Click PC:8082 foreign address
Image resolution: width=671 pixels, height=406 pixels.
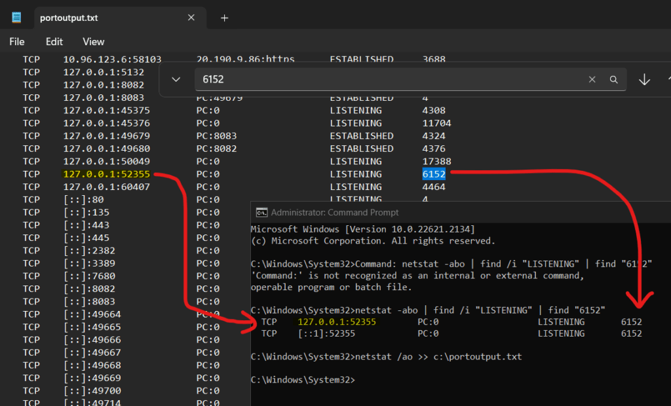(216, 149)
